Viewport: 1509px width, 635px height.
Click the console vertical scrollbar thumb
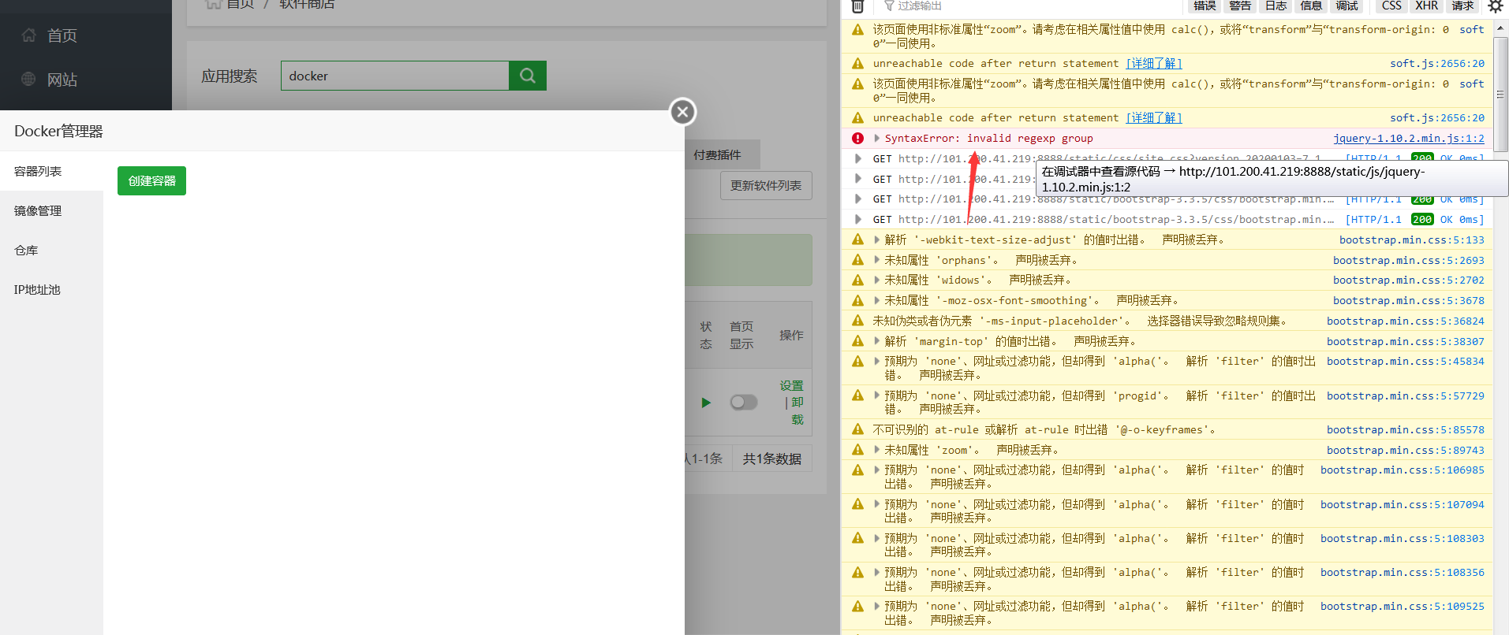(x=1500, y=93)
